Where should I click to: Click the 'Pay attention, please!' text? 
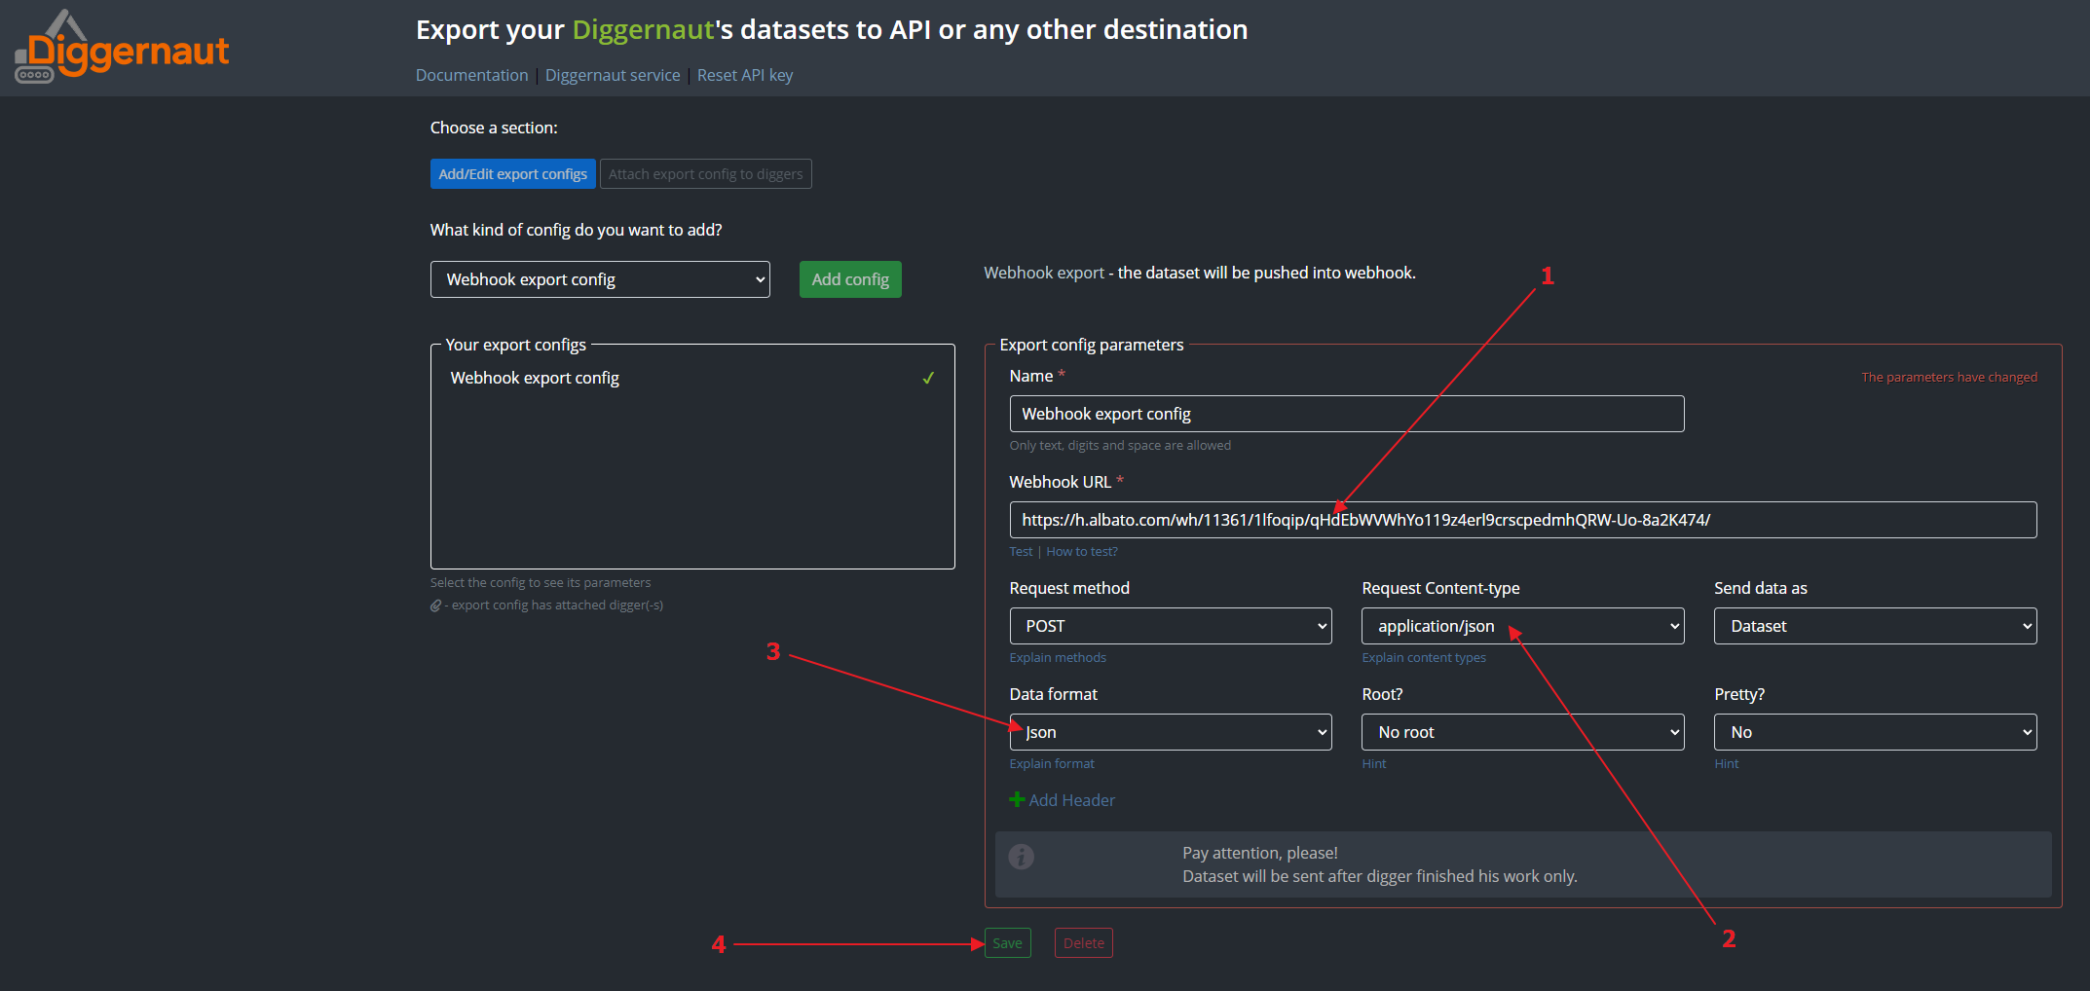click(1260, 853)
